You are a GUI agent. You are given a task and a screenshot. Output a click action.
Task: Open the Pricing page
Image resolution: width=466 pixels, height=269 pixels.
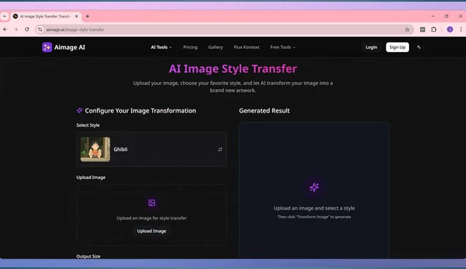coord(190,47)
